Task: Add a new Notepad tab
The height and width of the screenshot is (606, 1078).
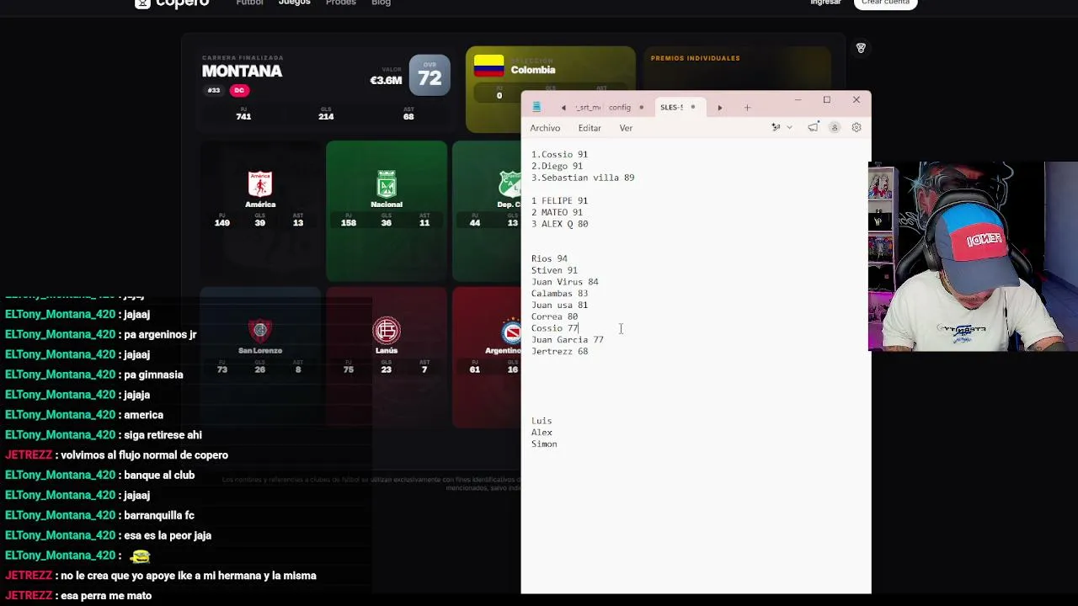Action: [747, 108]
